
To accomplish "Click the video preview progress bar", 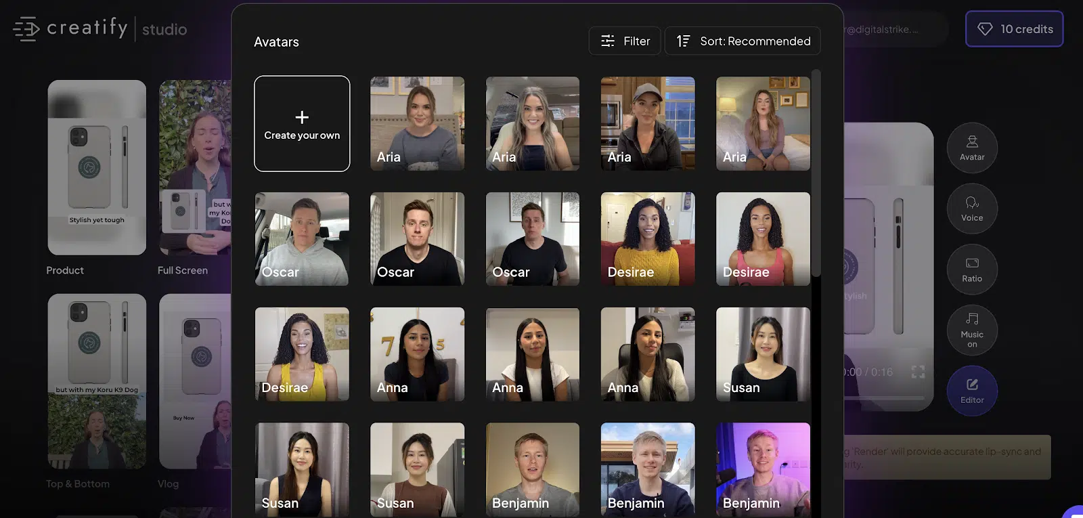I will pyautogui.click(x=883, y=397).
